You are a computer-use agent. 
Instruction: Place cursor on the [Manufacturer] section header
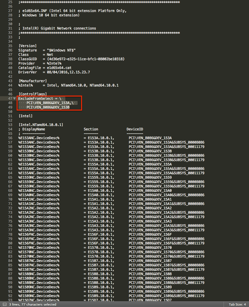click(32, 81)
